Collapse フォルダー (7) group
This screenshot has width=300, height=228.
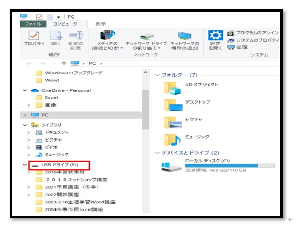[157, 75]
